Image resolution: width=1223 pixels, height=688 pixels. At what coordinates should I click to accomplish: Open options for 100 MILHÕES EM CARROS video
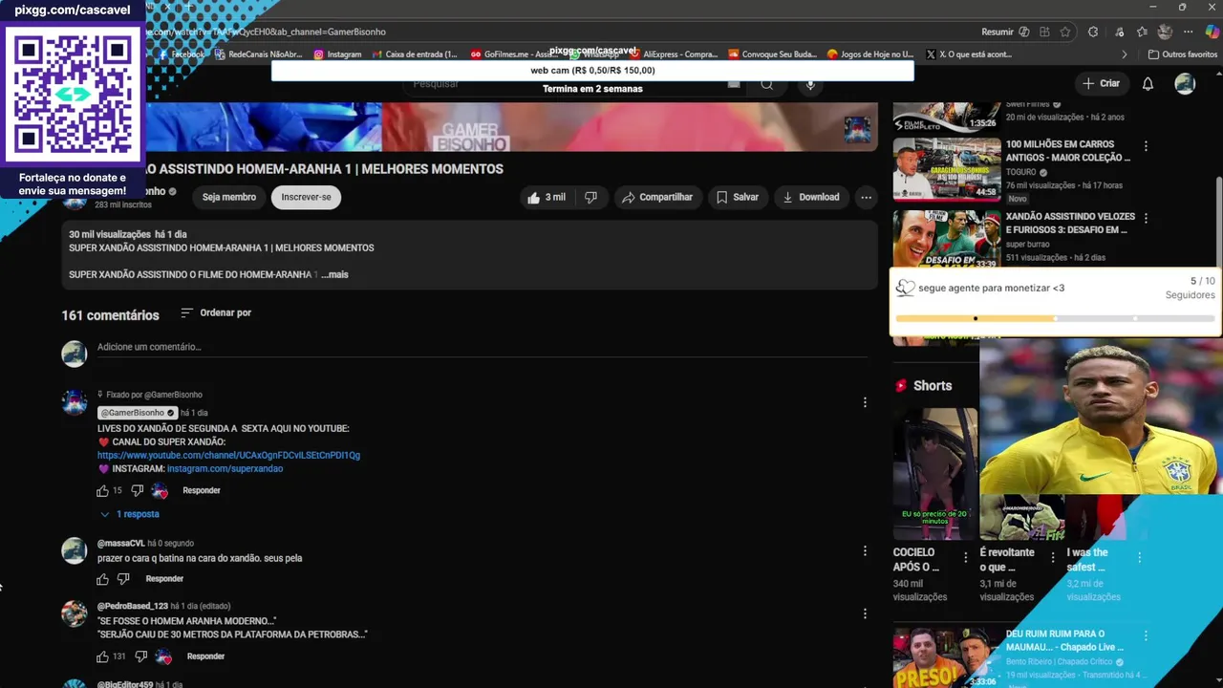click(x=1146, y=146)
